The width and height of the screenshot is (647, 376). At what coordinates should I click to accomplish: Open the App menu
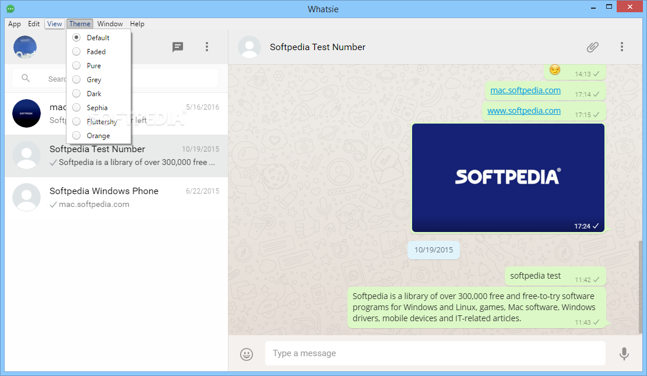pyautogui.click(x=15, y=24)
